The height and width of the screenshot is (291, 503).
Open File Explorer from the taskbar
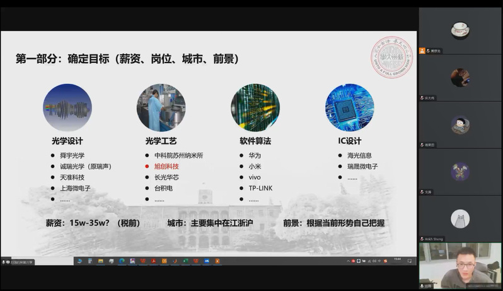coord(100,261)
